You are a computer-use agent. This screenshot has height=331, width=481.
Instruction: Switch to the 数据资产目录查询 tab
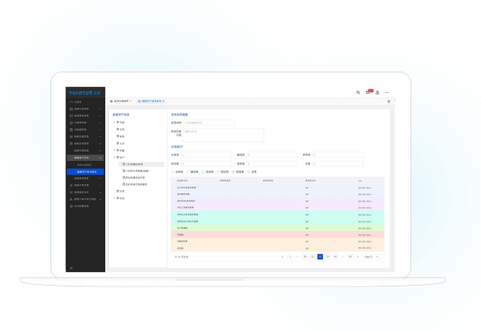click(151, 101)
